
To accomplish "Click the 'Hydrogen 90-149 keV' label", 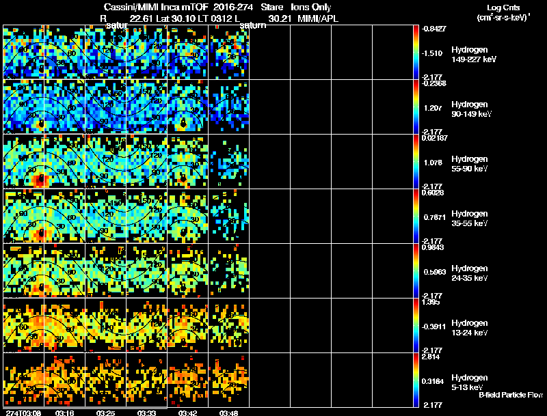I will click(471, 109).
